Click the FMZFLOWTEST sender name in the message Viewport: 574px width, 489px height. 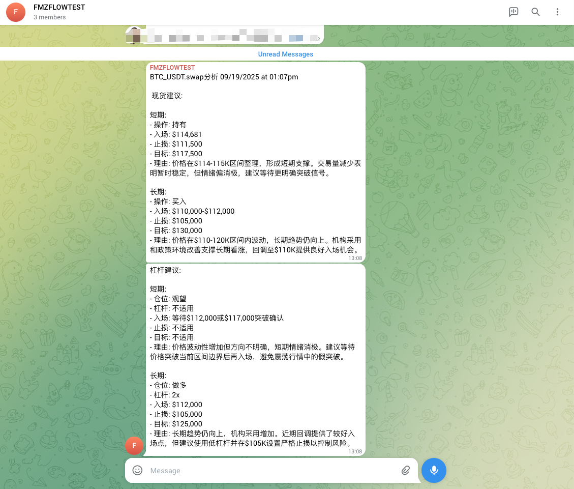[172, 67]
